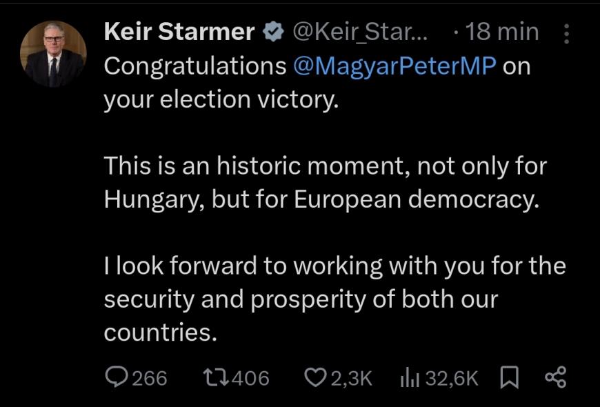Click the blue verified badge
The height and width of the screenshot is (407, 600).
click(273, 32)
